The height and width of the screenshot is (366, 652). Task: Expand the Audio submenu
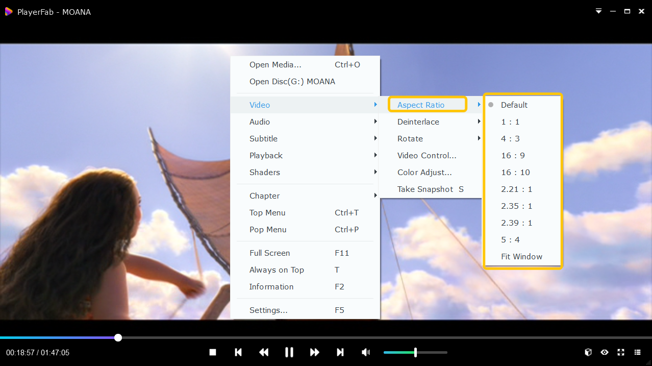tap(305, 121)
